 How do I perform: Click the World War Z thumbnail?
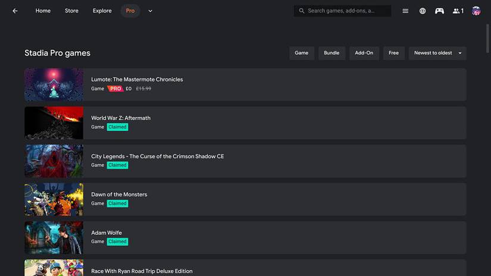tap(54, 123)
